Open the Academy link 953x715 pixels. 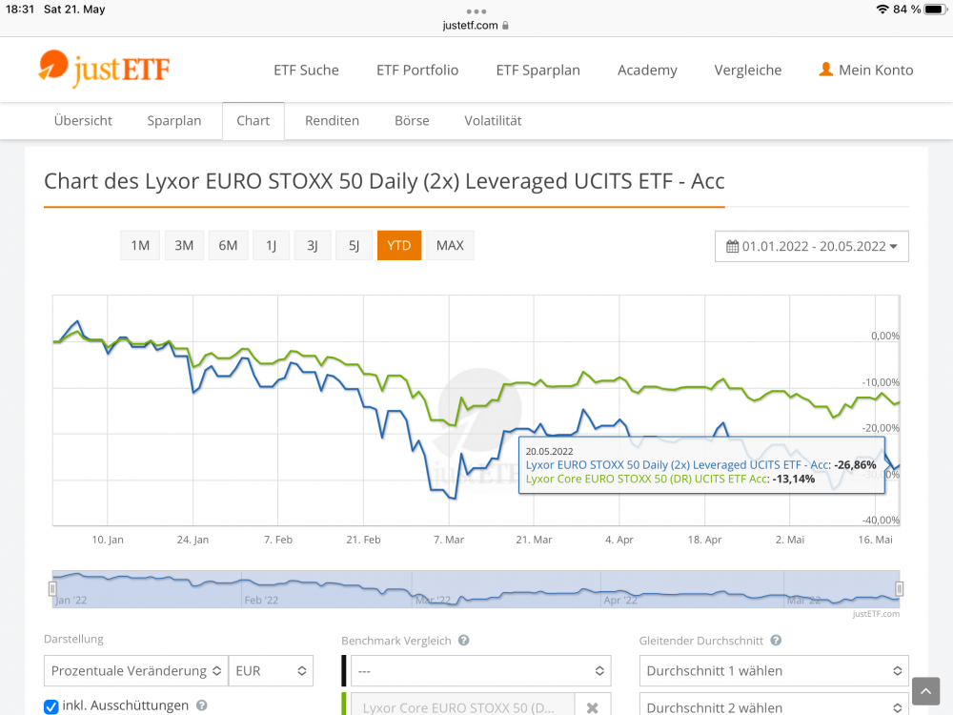647,70
